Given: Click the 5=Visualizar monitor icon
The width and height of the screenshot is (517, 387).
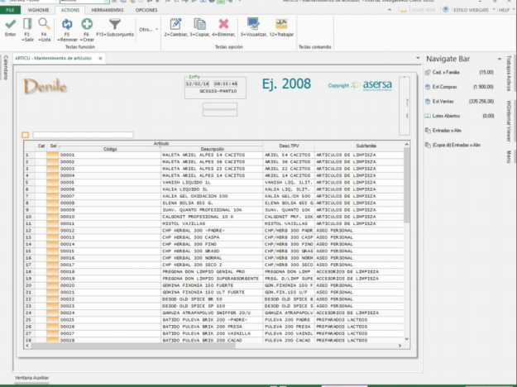Looking at the screenshot, I should (252, 24).
